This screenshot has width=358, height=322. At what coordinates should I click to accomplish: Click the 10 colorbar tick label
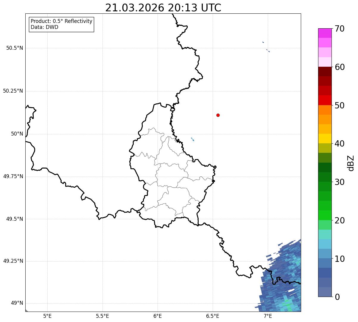point(340,259)
